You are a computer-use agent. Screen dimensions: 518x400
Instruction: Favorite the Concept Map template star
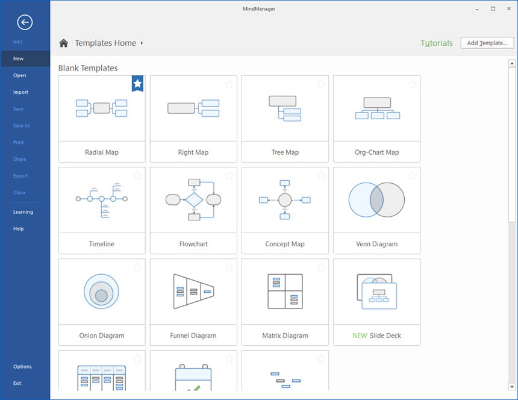(321, 175)
